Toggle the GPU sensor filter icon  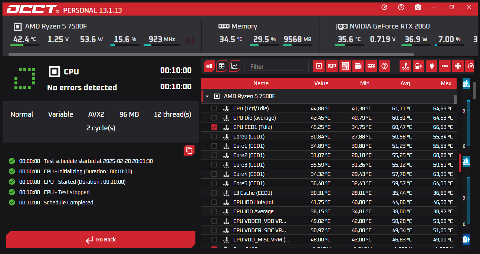coord(332,66)
